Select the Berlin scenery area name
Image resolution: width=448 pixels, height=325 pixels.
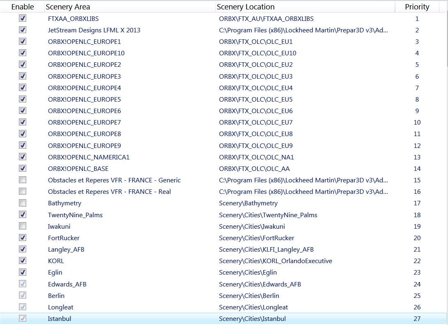[x=56, y=295]
